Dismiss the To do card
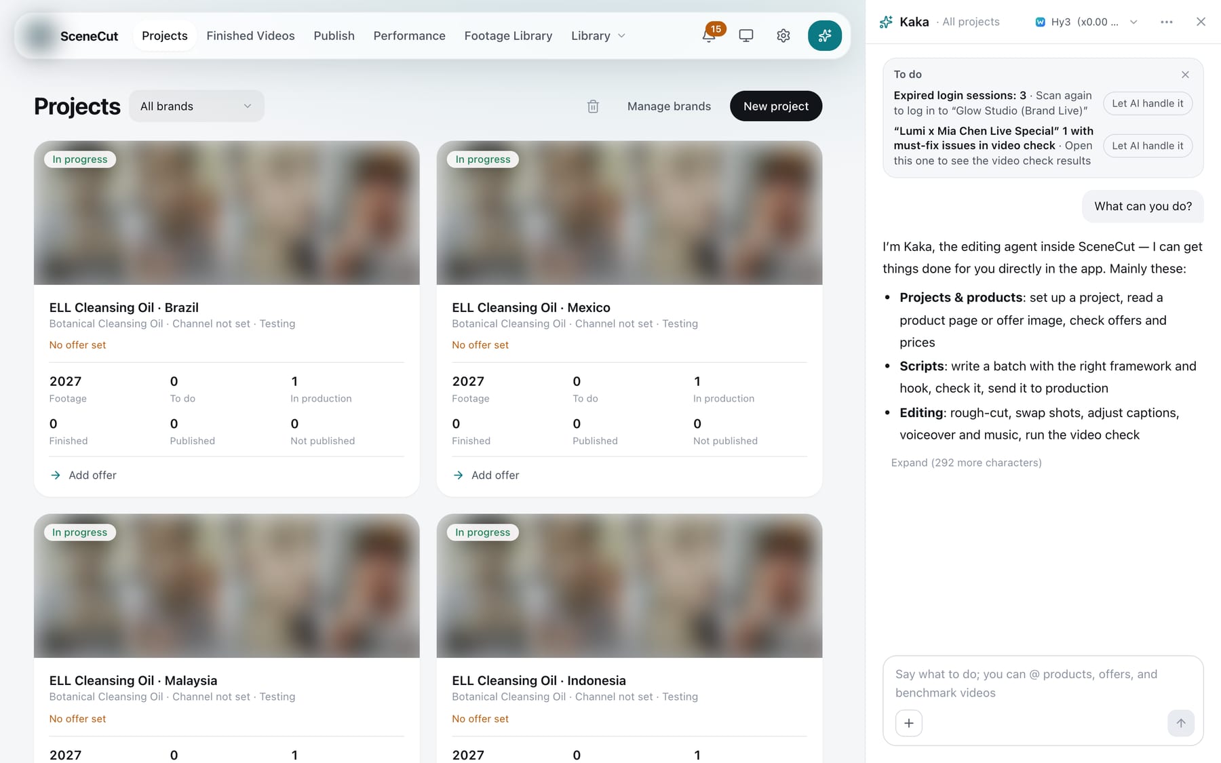 click(1185, 75)
